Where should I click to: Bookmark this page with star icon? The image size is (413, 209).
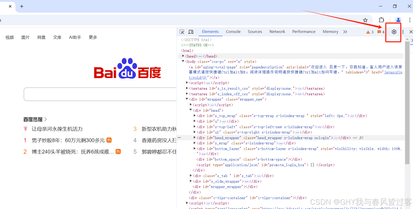(365, 20)
